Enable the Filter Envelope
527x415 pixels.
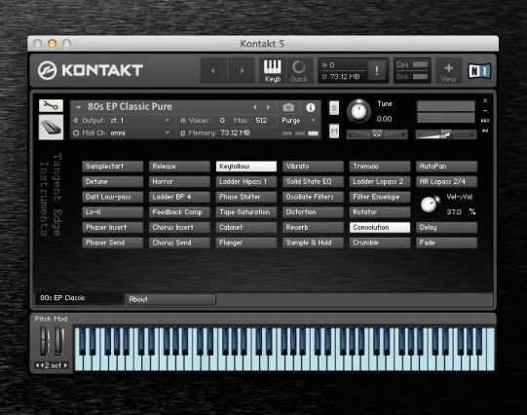(x=380, y=197)
